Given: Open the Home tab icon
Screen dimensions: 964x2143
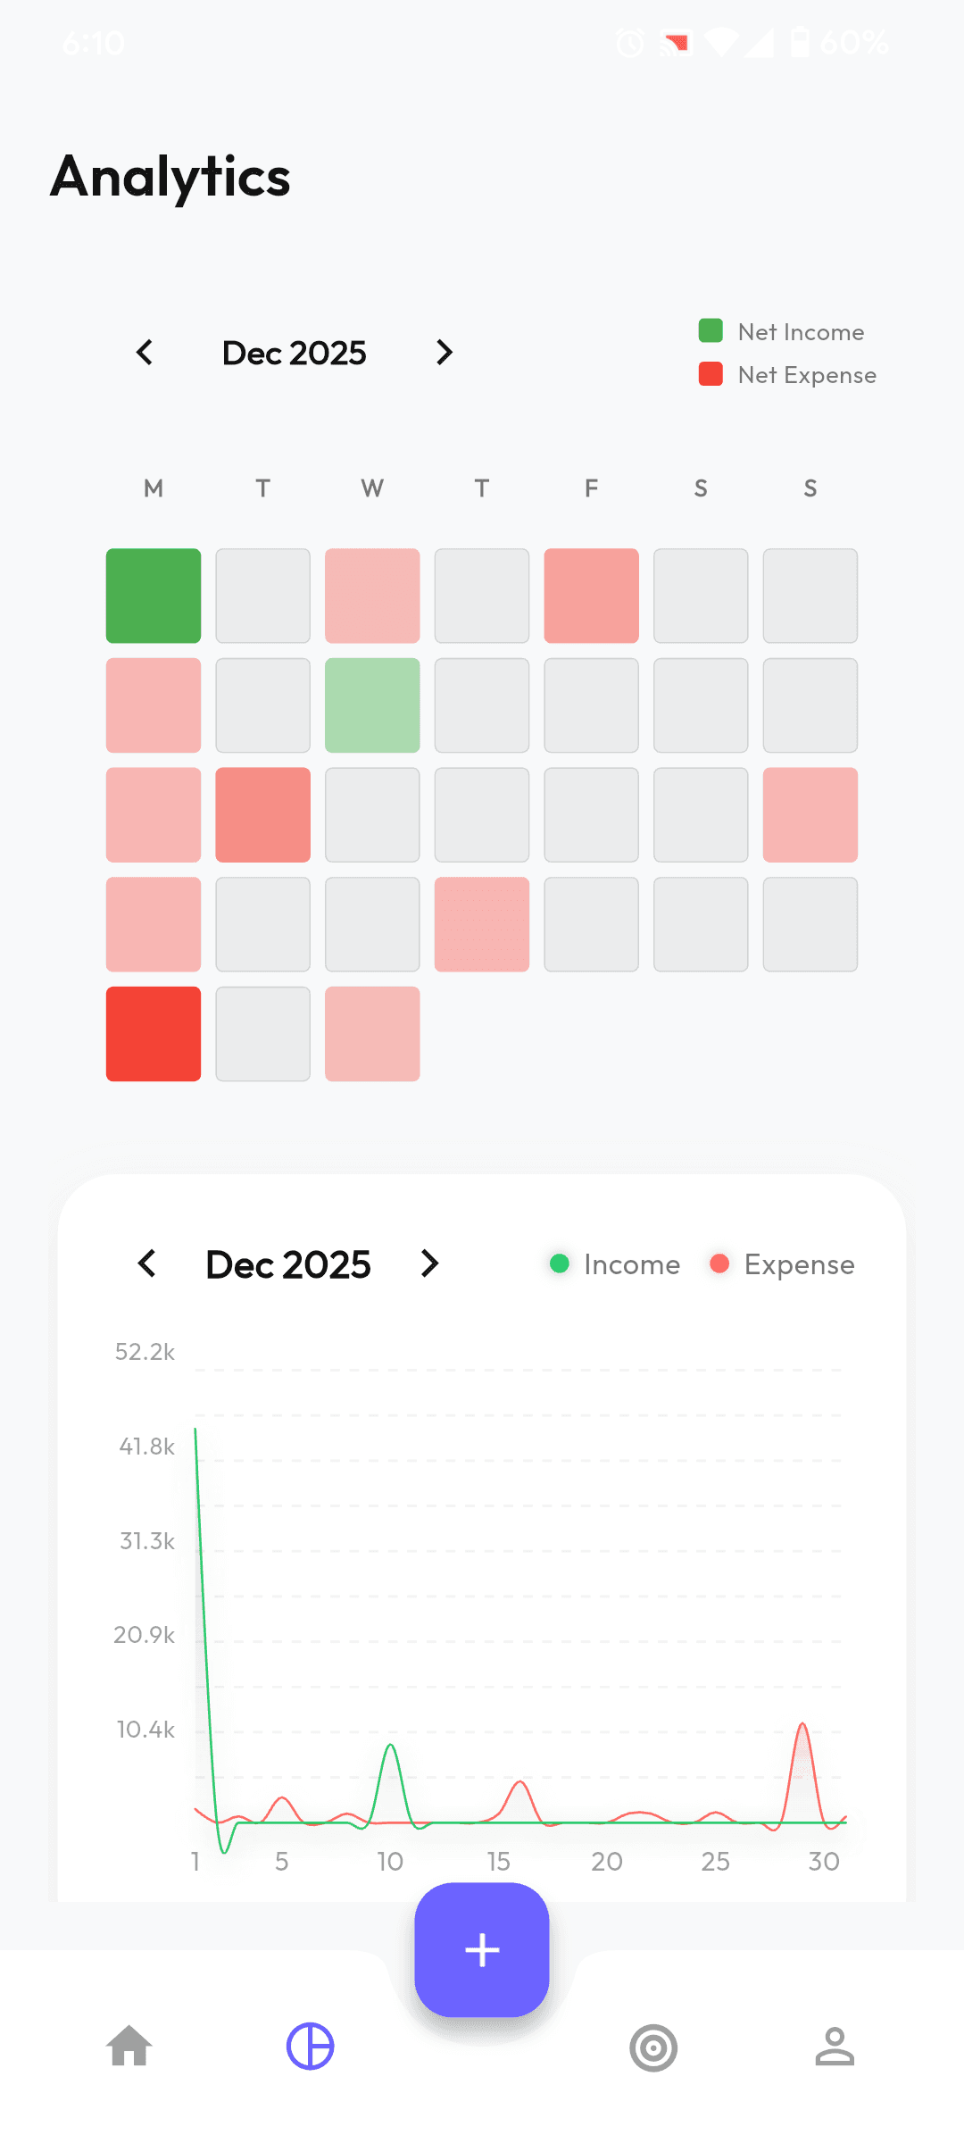Looking at the screenshot, I should tap(129, 2046).
